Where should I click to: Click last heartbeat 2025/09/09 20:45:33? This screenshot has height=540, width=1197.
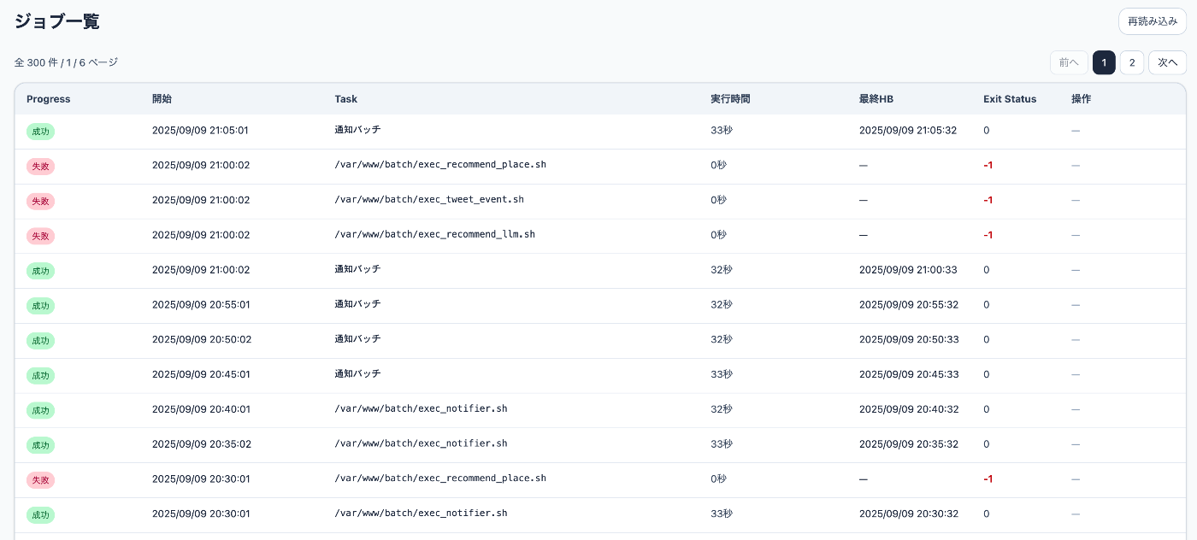[909, 374]
